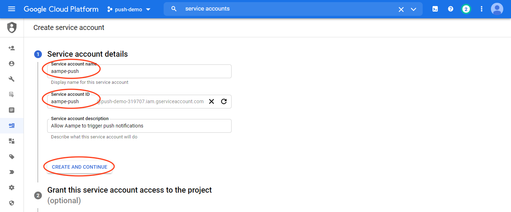The image size is (511, 212).
Task: Open the navigation hamburger menu
Action: coord(12,9)
